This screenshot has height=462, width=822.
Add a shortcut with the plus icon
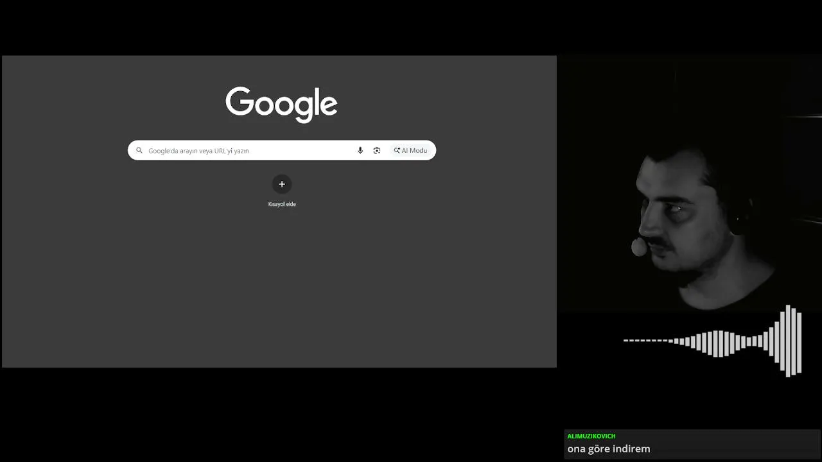pyautogui.click(x=282, y=184)
